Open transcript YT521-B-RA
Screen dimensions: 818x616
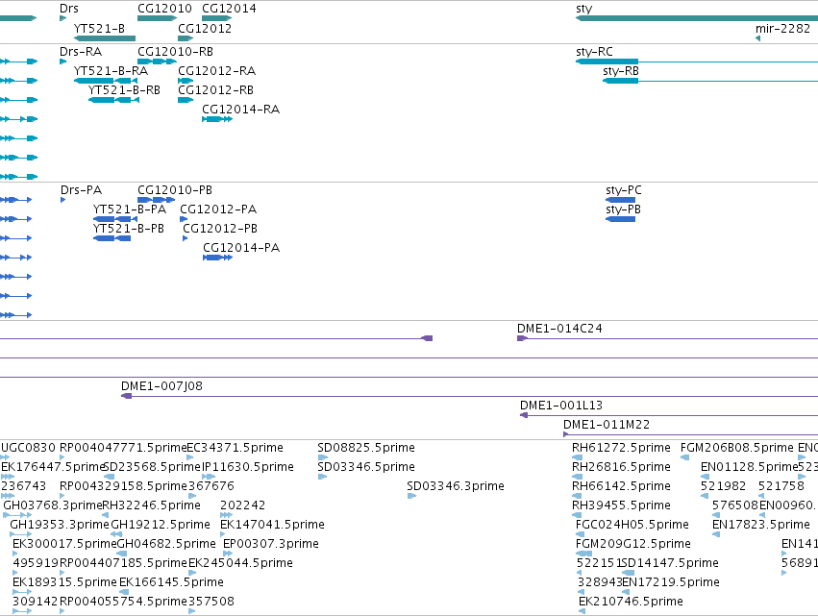coord(106,81)
